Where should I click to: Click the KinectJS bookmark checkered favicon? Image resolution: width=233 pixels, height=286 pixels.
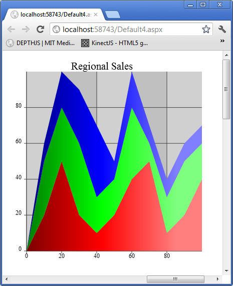[x=85, y=43]
